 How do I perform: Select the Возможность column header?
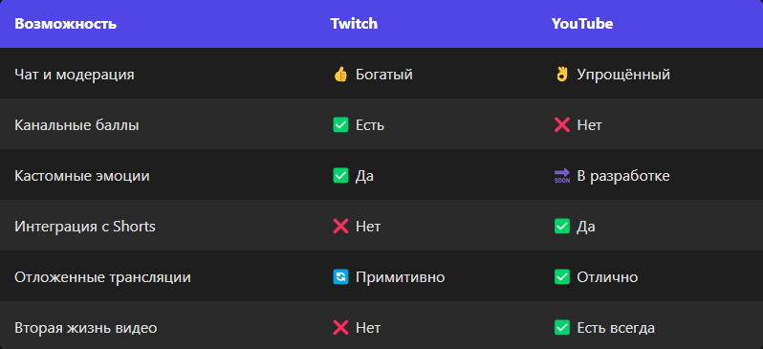pyautogui.click(x=66, y=24)
